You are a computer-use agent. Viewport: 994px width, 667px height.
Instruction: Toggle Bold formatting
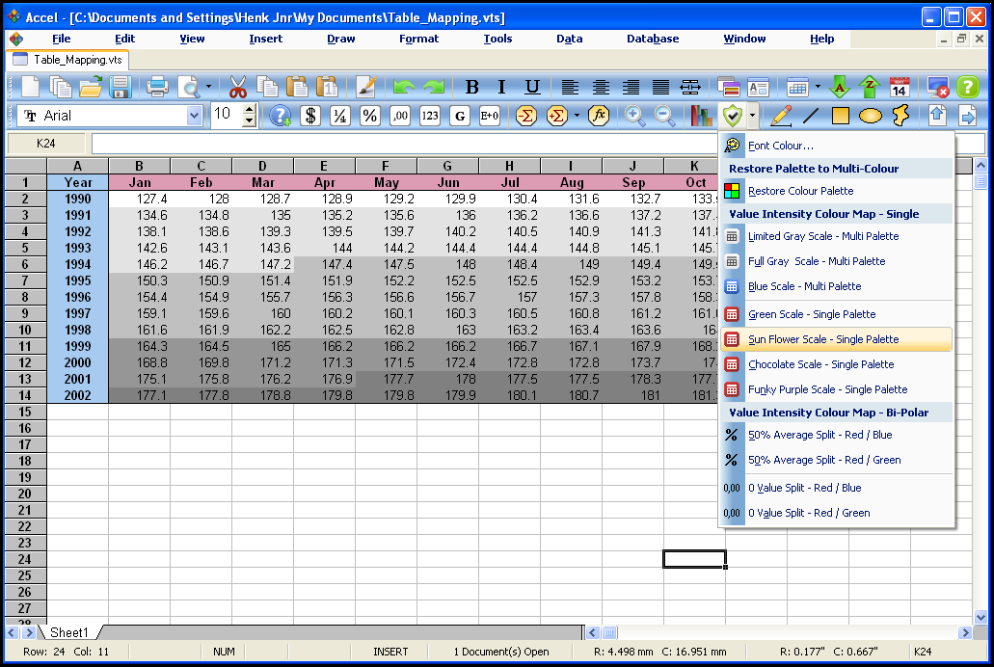click(472, 88)
